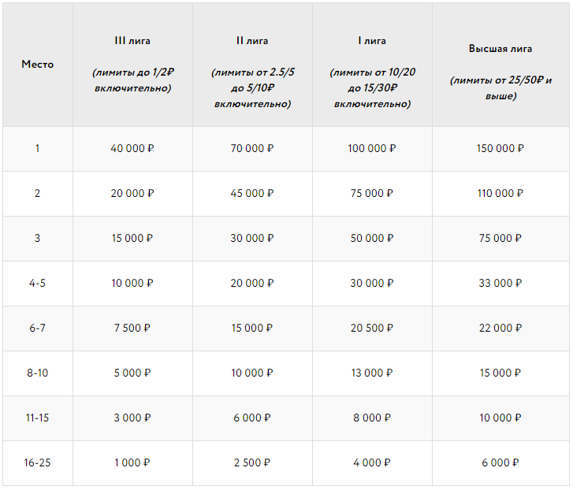Select the "8-10" place row label
The image size is (573, 490).
37,373
